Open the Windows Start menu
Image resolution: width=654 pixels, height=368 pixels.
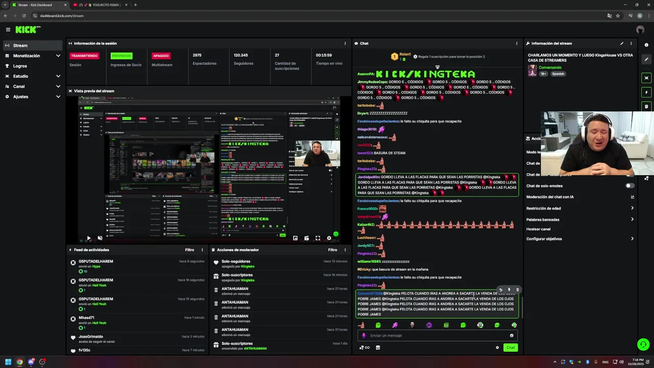pos(8,362)
